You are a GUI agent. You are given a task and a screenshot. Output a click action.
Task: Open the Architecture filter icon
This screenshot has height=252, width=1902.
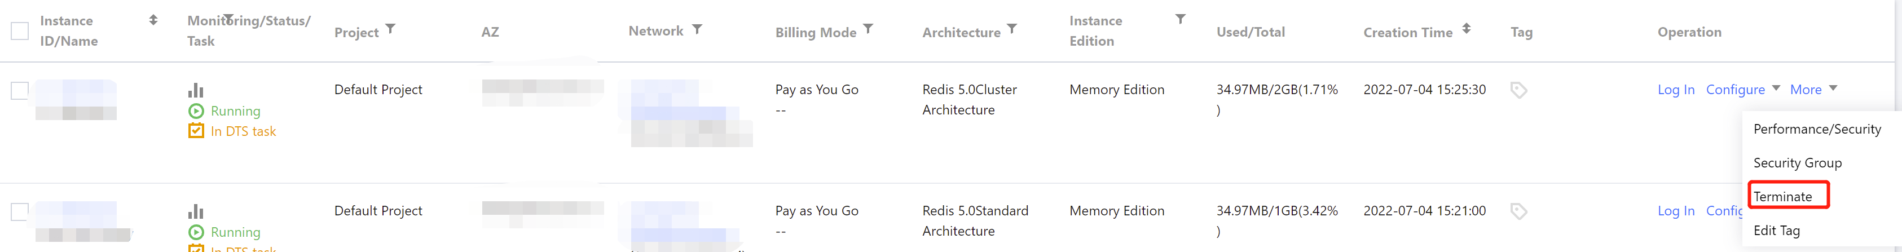pos(1011,29)
